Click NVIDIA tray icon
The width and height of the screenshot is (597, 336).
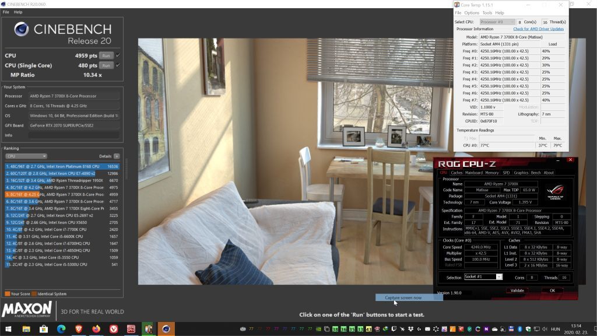pyautogui.click(x=318, y=329)
